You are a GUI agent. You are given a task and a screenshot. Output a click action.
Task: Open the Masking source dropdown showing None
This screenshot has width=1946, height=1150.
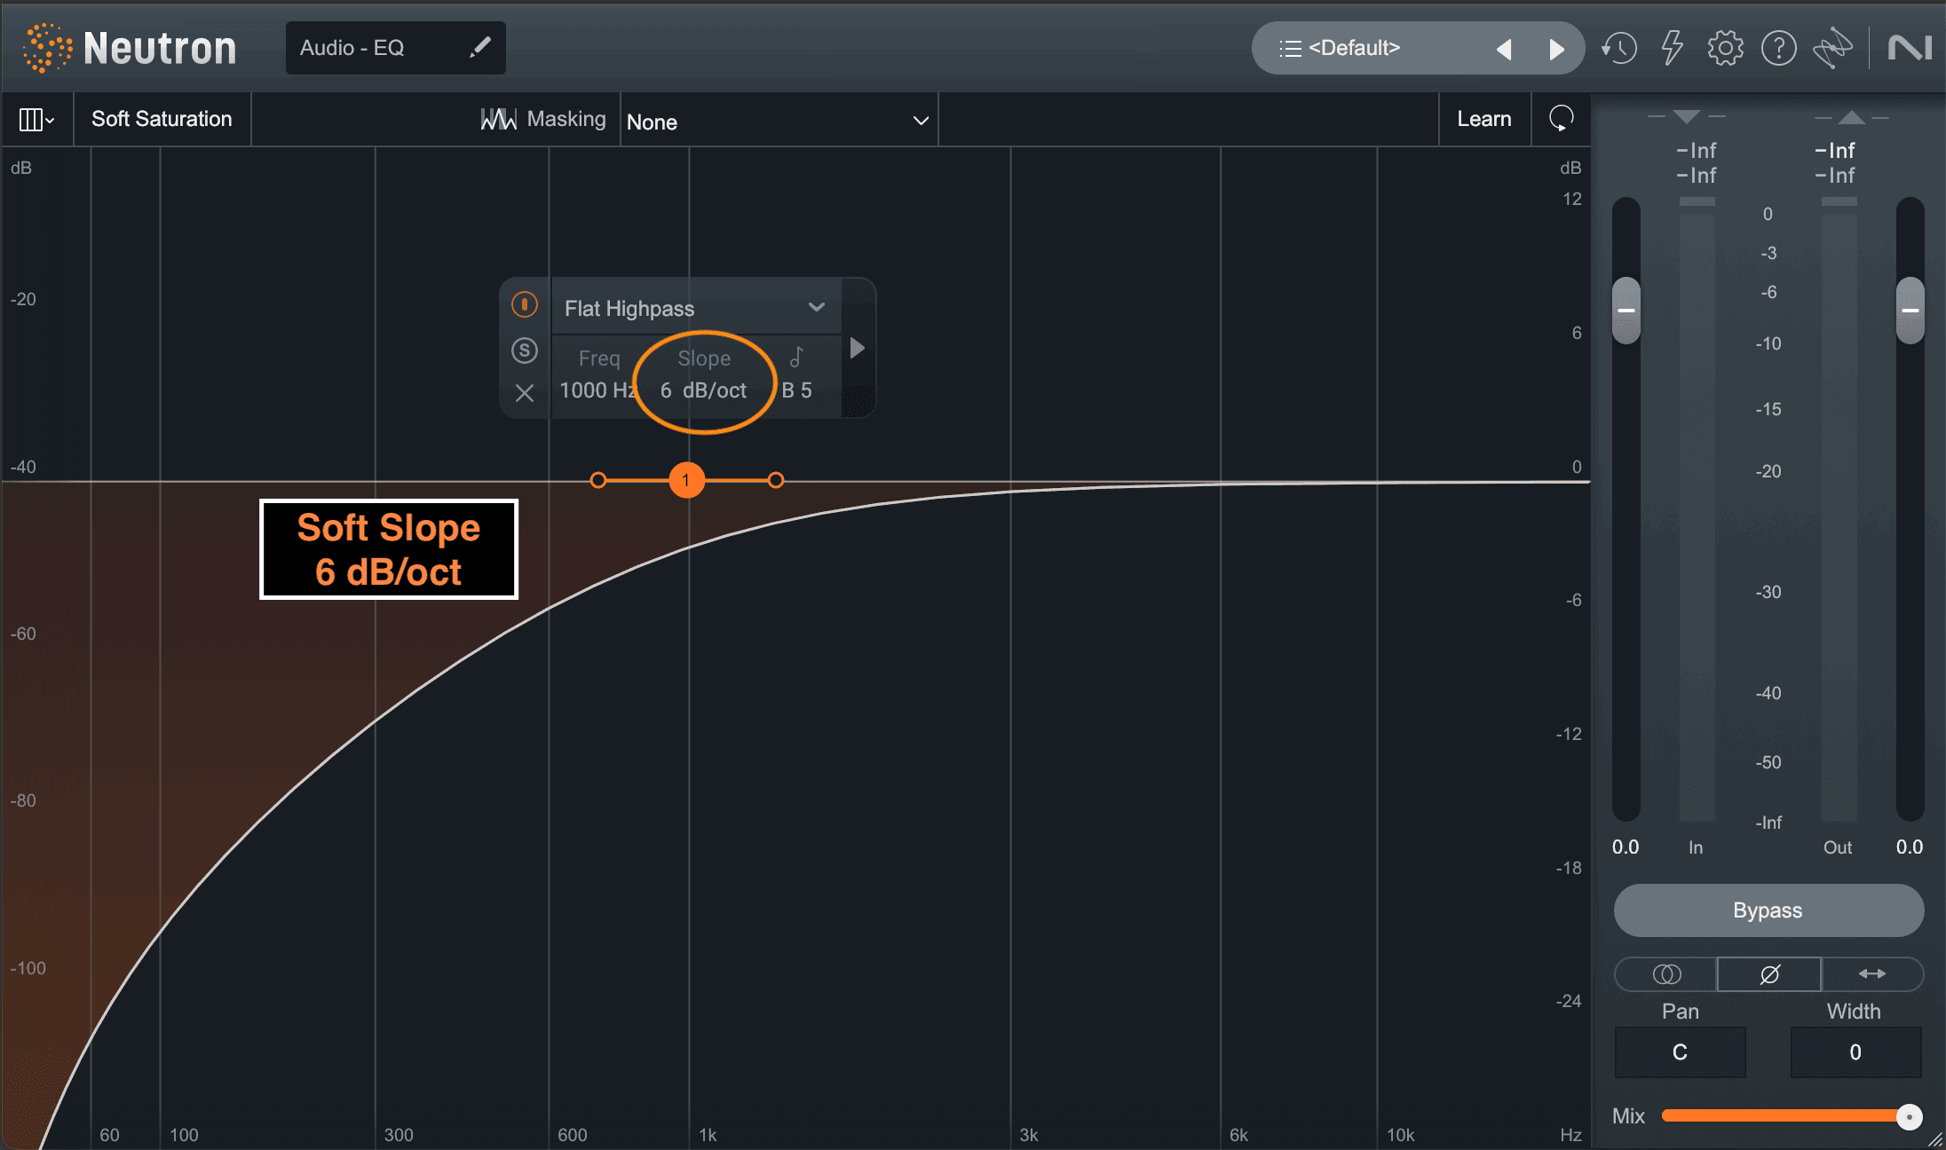coord(779,122)
